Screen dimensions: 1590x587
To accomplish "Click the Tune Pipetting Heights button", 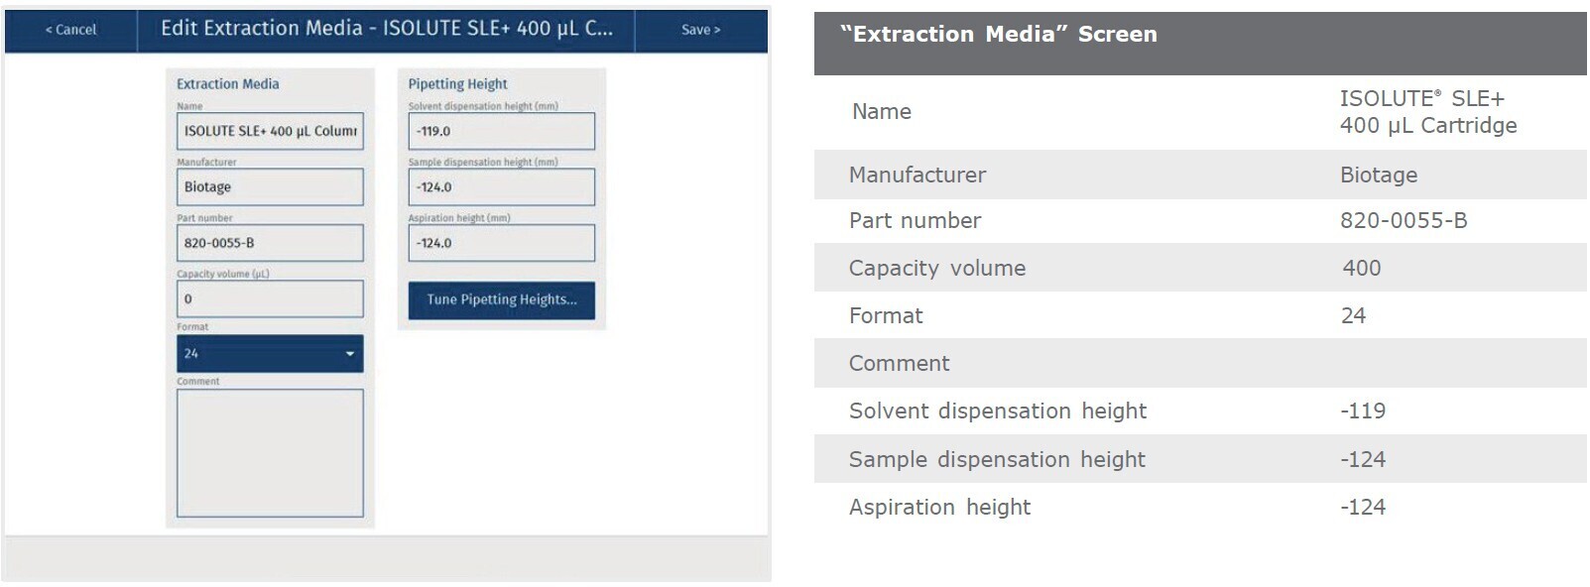I will [501, 299].
